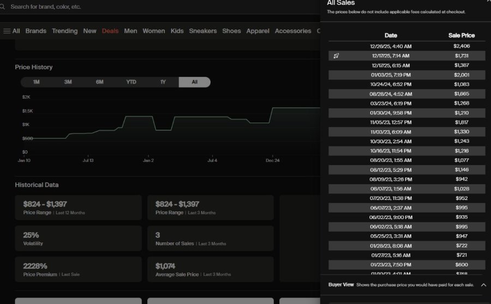Screen dimensions: 491x304
Task: Go to the Brands menu
Action: click(35, 31)
